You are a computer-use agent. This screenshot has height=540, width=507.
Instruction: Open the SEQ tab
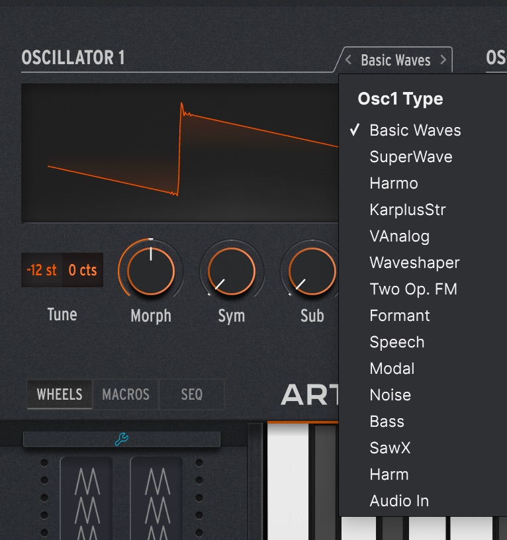(x=191, y=394)
